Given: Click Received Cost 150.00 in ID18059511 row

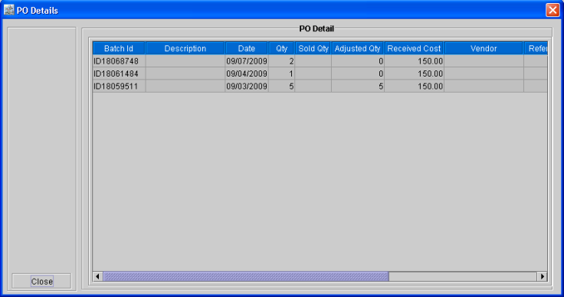Looking at the screenshot, I should pyautogui.click(x=414, y=86).
